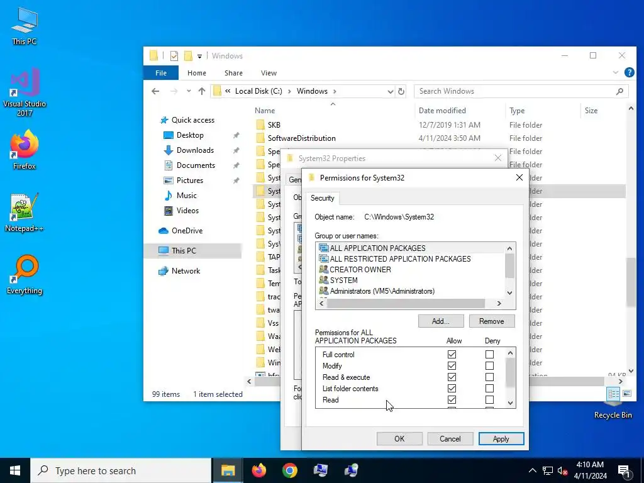Viewport: 644px width, 483px height.
Task: Open address bar history dropdown
Action: 390,91
